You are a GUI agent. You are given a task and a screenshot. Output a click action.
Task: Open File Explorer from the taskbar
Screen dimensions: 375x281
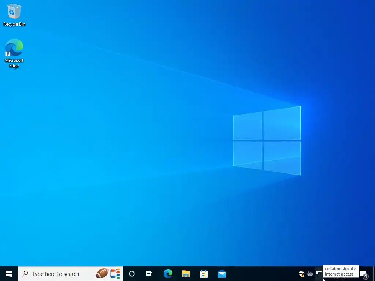[x=186, y=274]
